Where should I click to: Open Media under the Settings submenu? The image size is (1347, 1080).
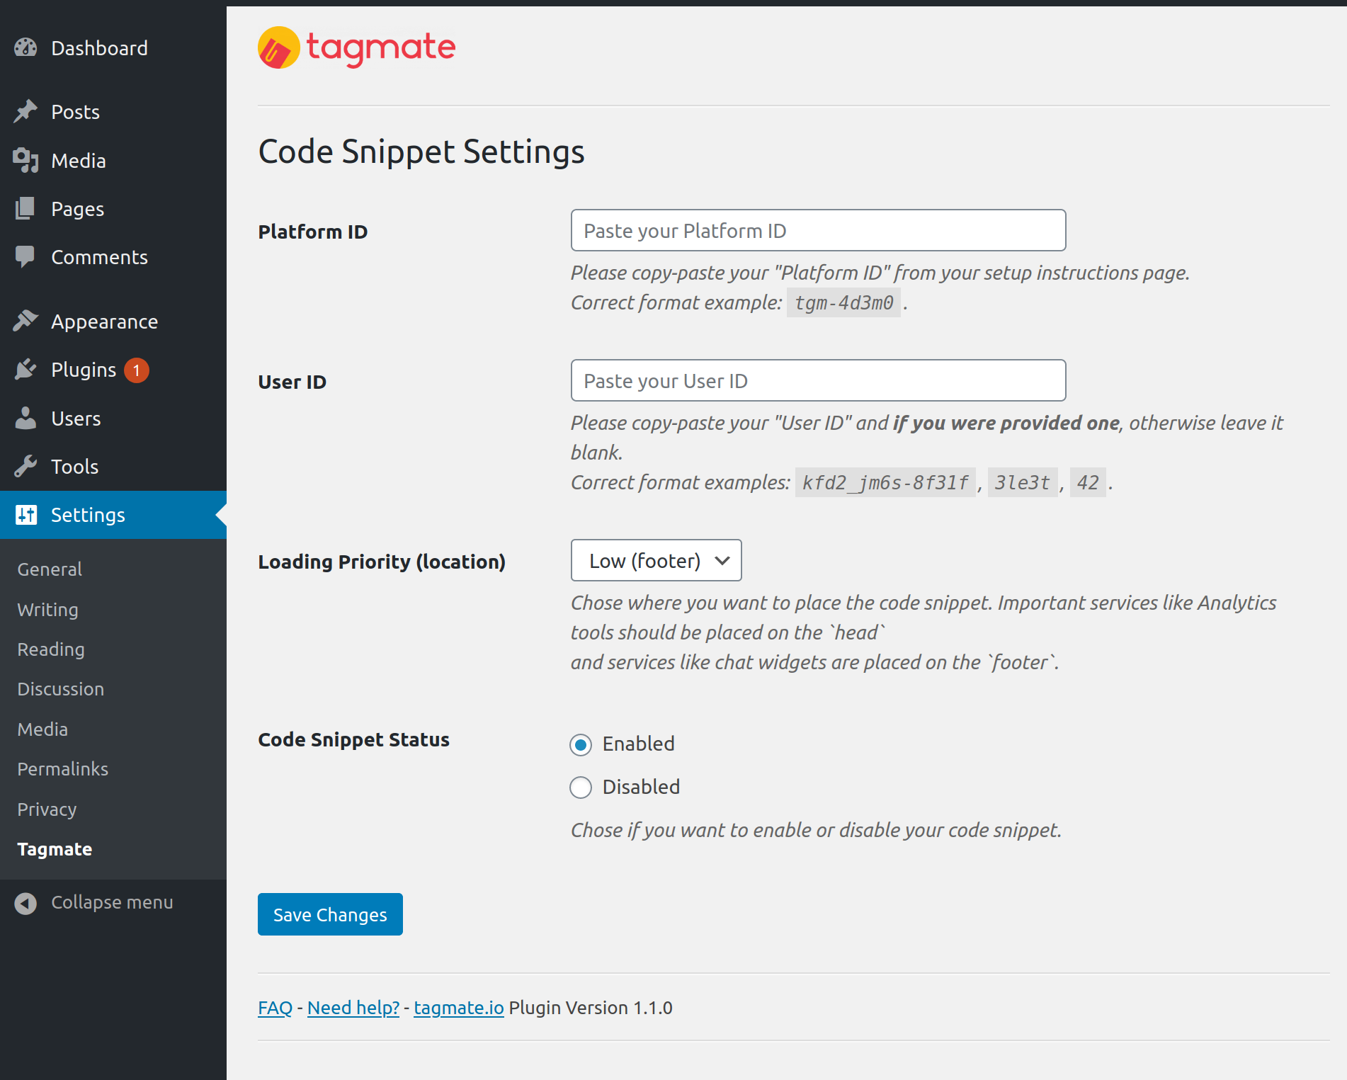coord(42,729)
